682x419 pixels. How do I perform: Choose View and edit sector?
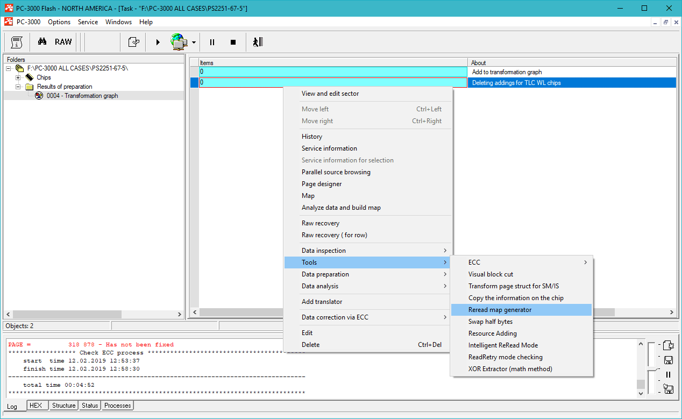(368, 94)
